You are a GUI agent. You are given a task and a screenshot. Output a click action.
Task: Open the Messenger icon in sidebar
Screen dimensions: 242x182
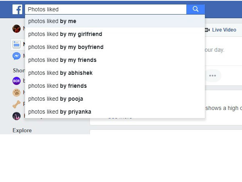(x=17, y=56)
